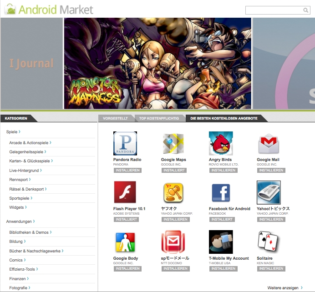Install Google Body

(127, 269)
